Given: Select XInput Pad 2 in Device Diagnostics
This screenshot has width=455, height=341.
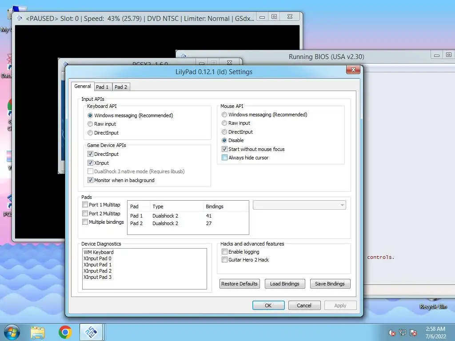Looking at the screenshot, I should click(x=97, y=271).
